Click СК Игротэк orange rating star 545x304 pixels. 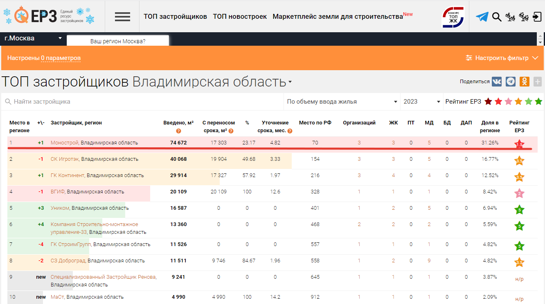click(519, 160)
